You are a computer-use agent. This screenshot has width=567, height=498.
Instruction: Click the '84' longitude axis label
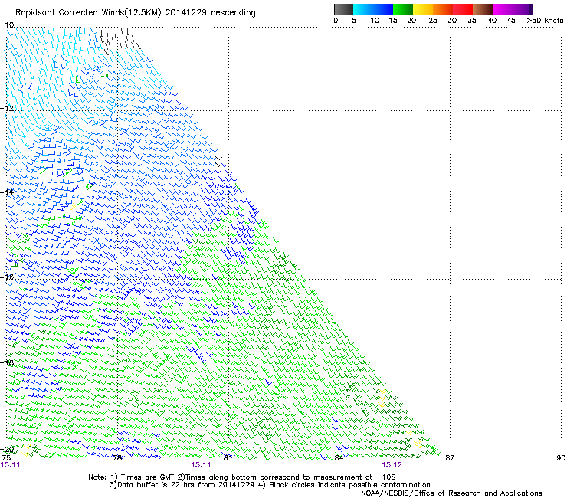[339, 458]
